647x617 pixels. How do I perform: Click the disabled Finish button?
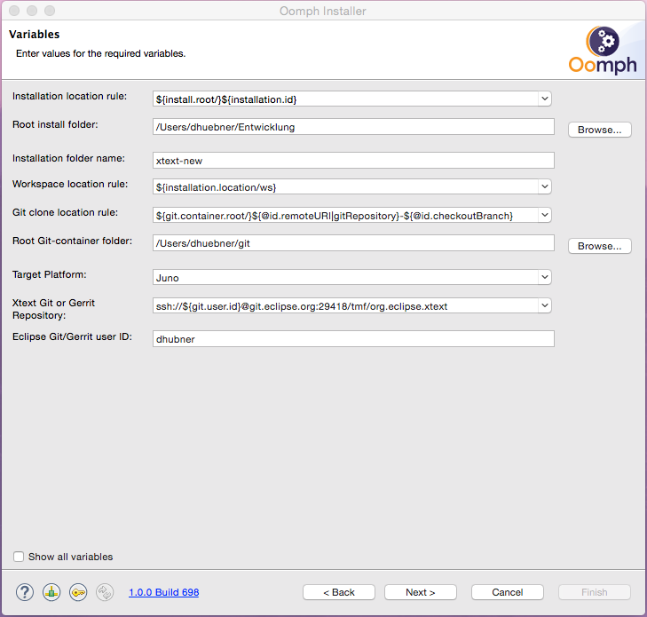594,592
